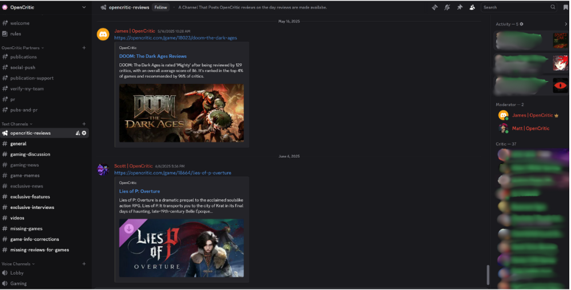Open the lies-of-p-overture URL link

(172, 173)
